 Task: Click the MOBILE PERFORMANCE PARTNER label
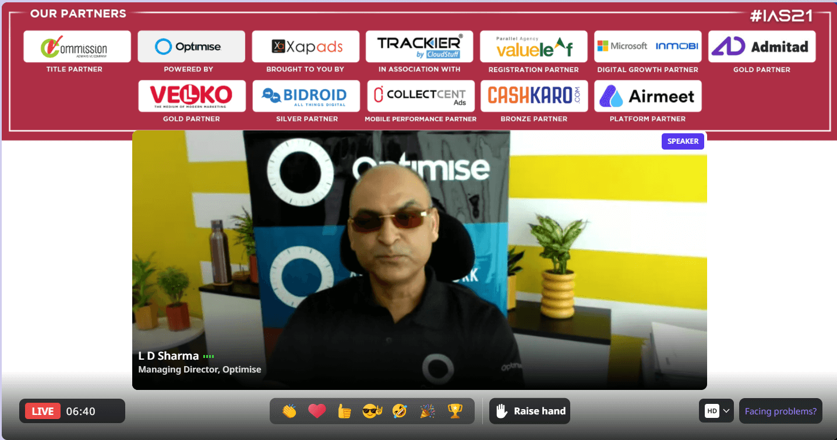(421, 119)
